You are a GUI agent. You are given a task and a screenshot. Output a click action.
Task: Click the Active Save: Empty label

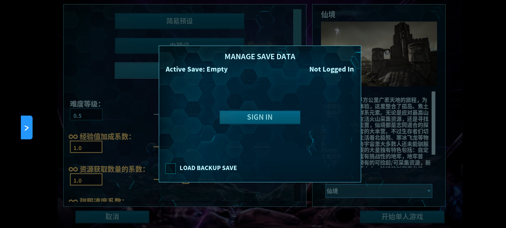(197, 69)
